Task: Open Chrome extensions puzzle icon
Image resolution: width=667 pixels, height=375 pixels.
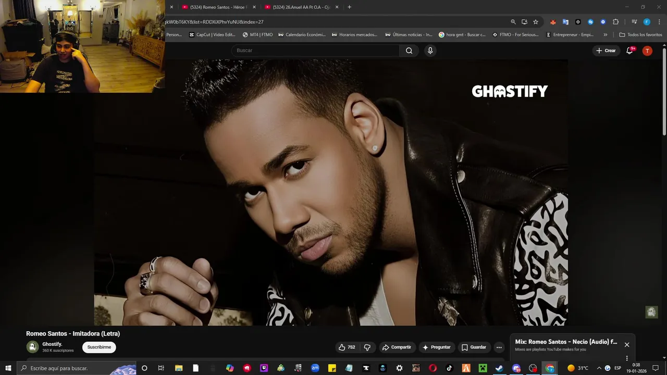Action: (x=615, y=22)
